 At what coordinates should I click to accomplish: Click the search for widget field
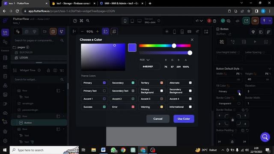pyautogui.click(x=39, y=80)
